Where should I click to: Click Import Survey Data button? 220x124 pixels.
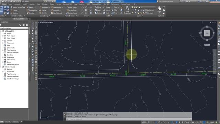pos(18,7)
